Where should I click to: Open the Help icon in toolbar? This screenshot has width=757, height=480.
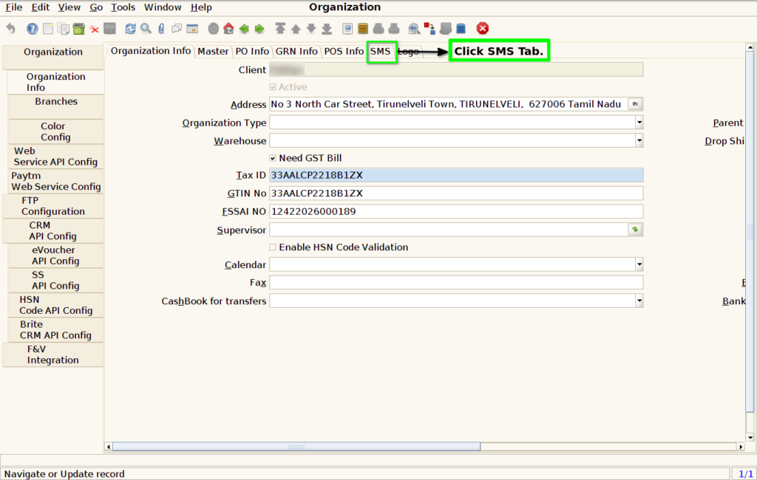32,29
